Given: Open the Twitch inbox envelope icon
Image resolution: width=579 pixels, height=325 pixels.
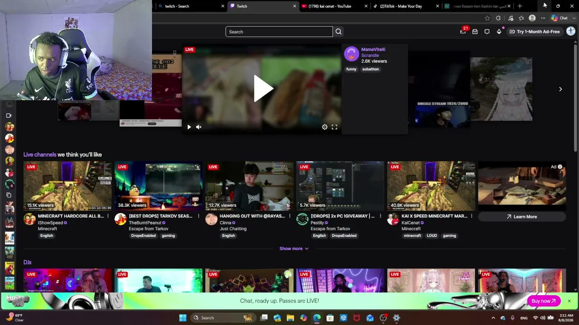Looking at the screenshot, I should (475, 32).
